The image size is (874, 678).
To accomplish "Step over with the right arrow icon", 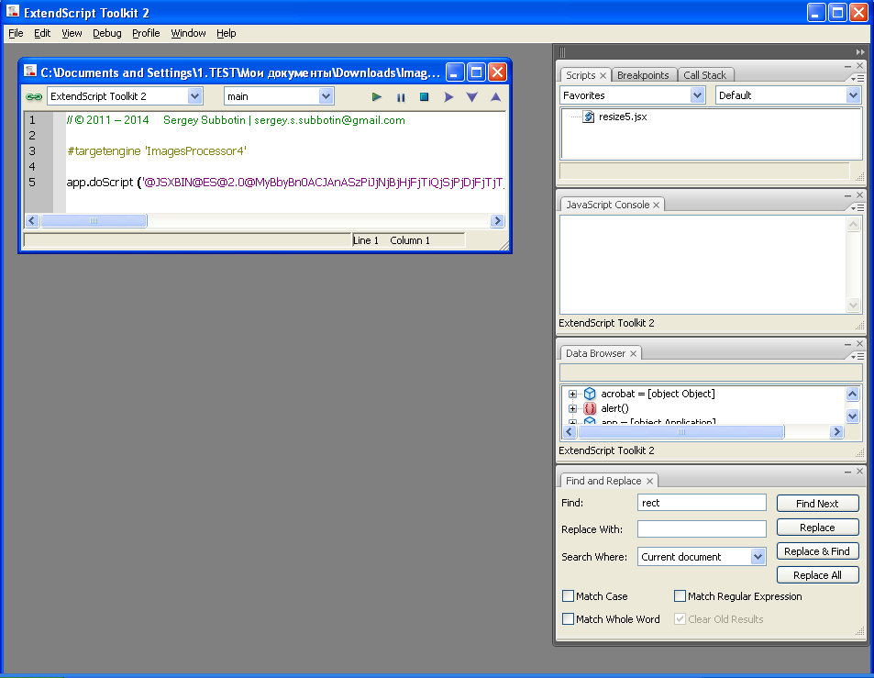I will pos(448,97).
